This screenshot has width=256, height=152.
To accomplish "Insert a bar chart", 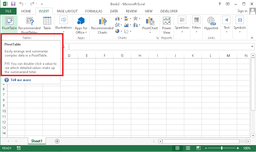I will click(128, 18).
